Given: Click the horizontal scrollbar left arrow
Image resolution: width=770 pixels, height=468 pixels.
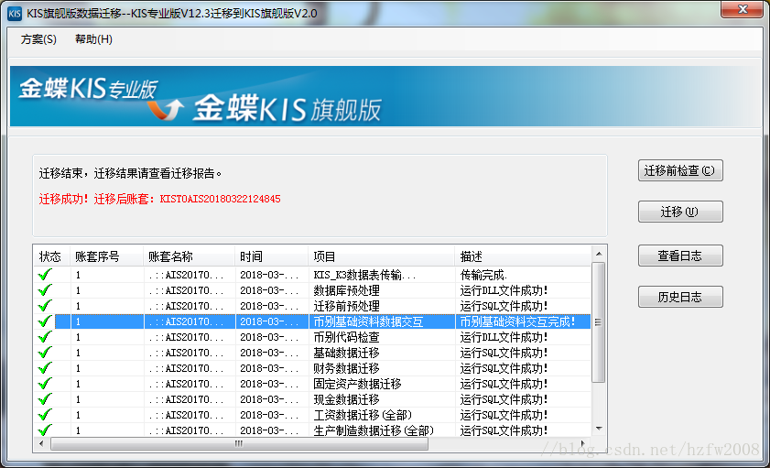Looking at the screenshot, I should [x=41, y=444].
